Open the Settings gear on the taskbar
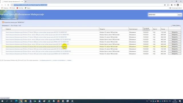This screenshot has height=103, width=183. pyautogui.click(x=72, y=101)
